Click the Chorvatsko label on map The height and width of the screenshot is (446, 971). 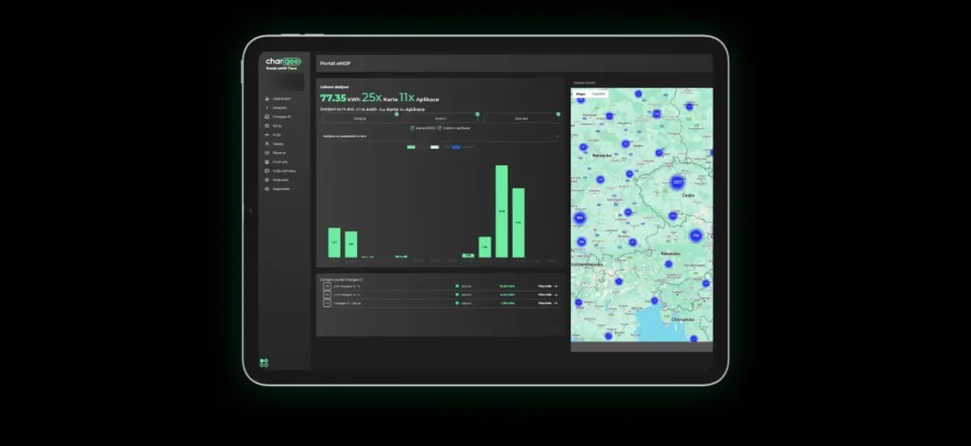click(x=682, y=320)
